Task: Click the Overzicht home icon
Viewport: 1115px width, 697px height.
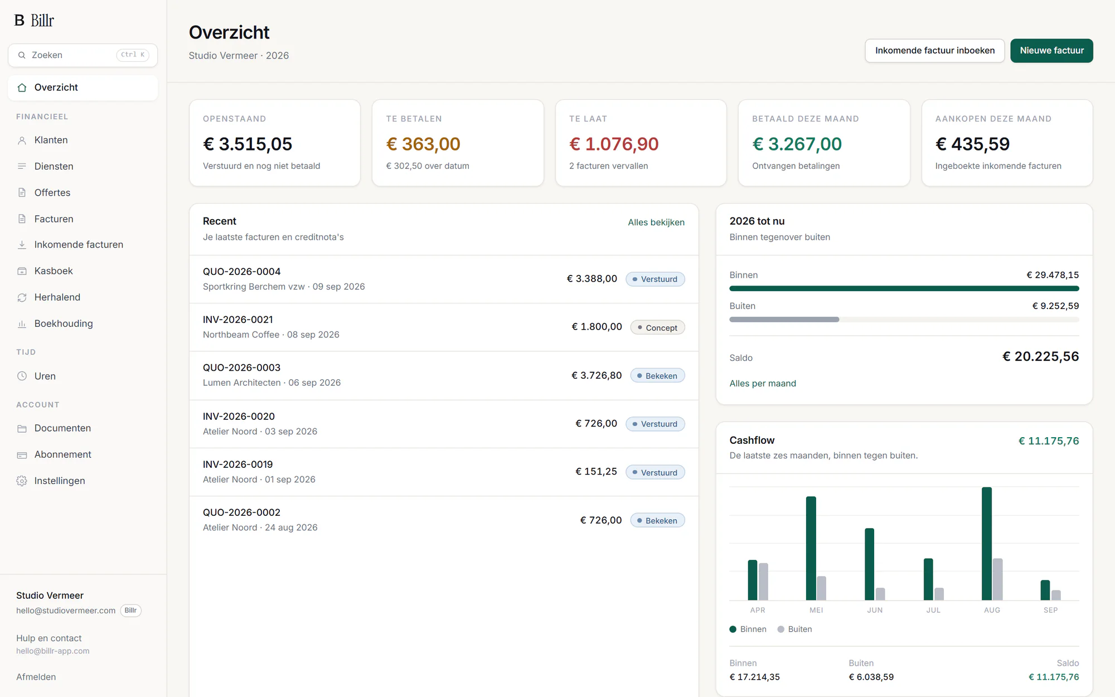Action: 22,88
